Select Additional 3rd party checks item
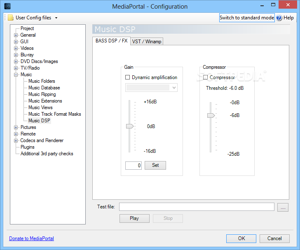 [47, 154]
